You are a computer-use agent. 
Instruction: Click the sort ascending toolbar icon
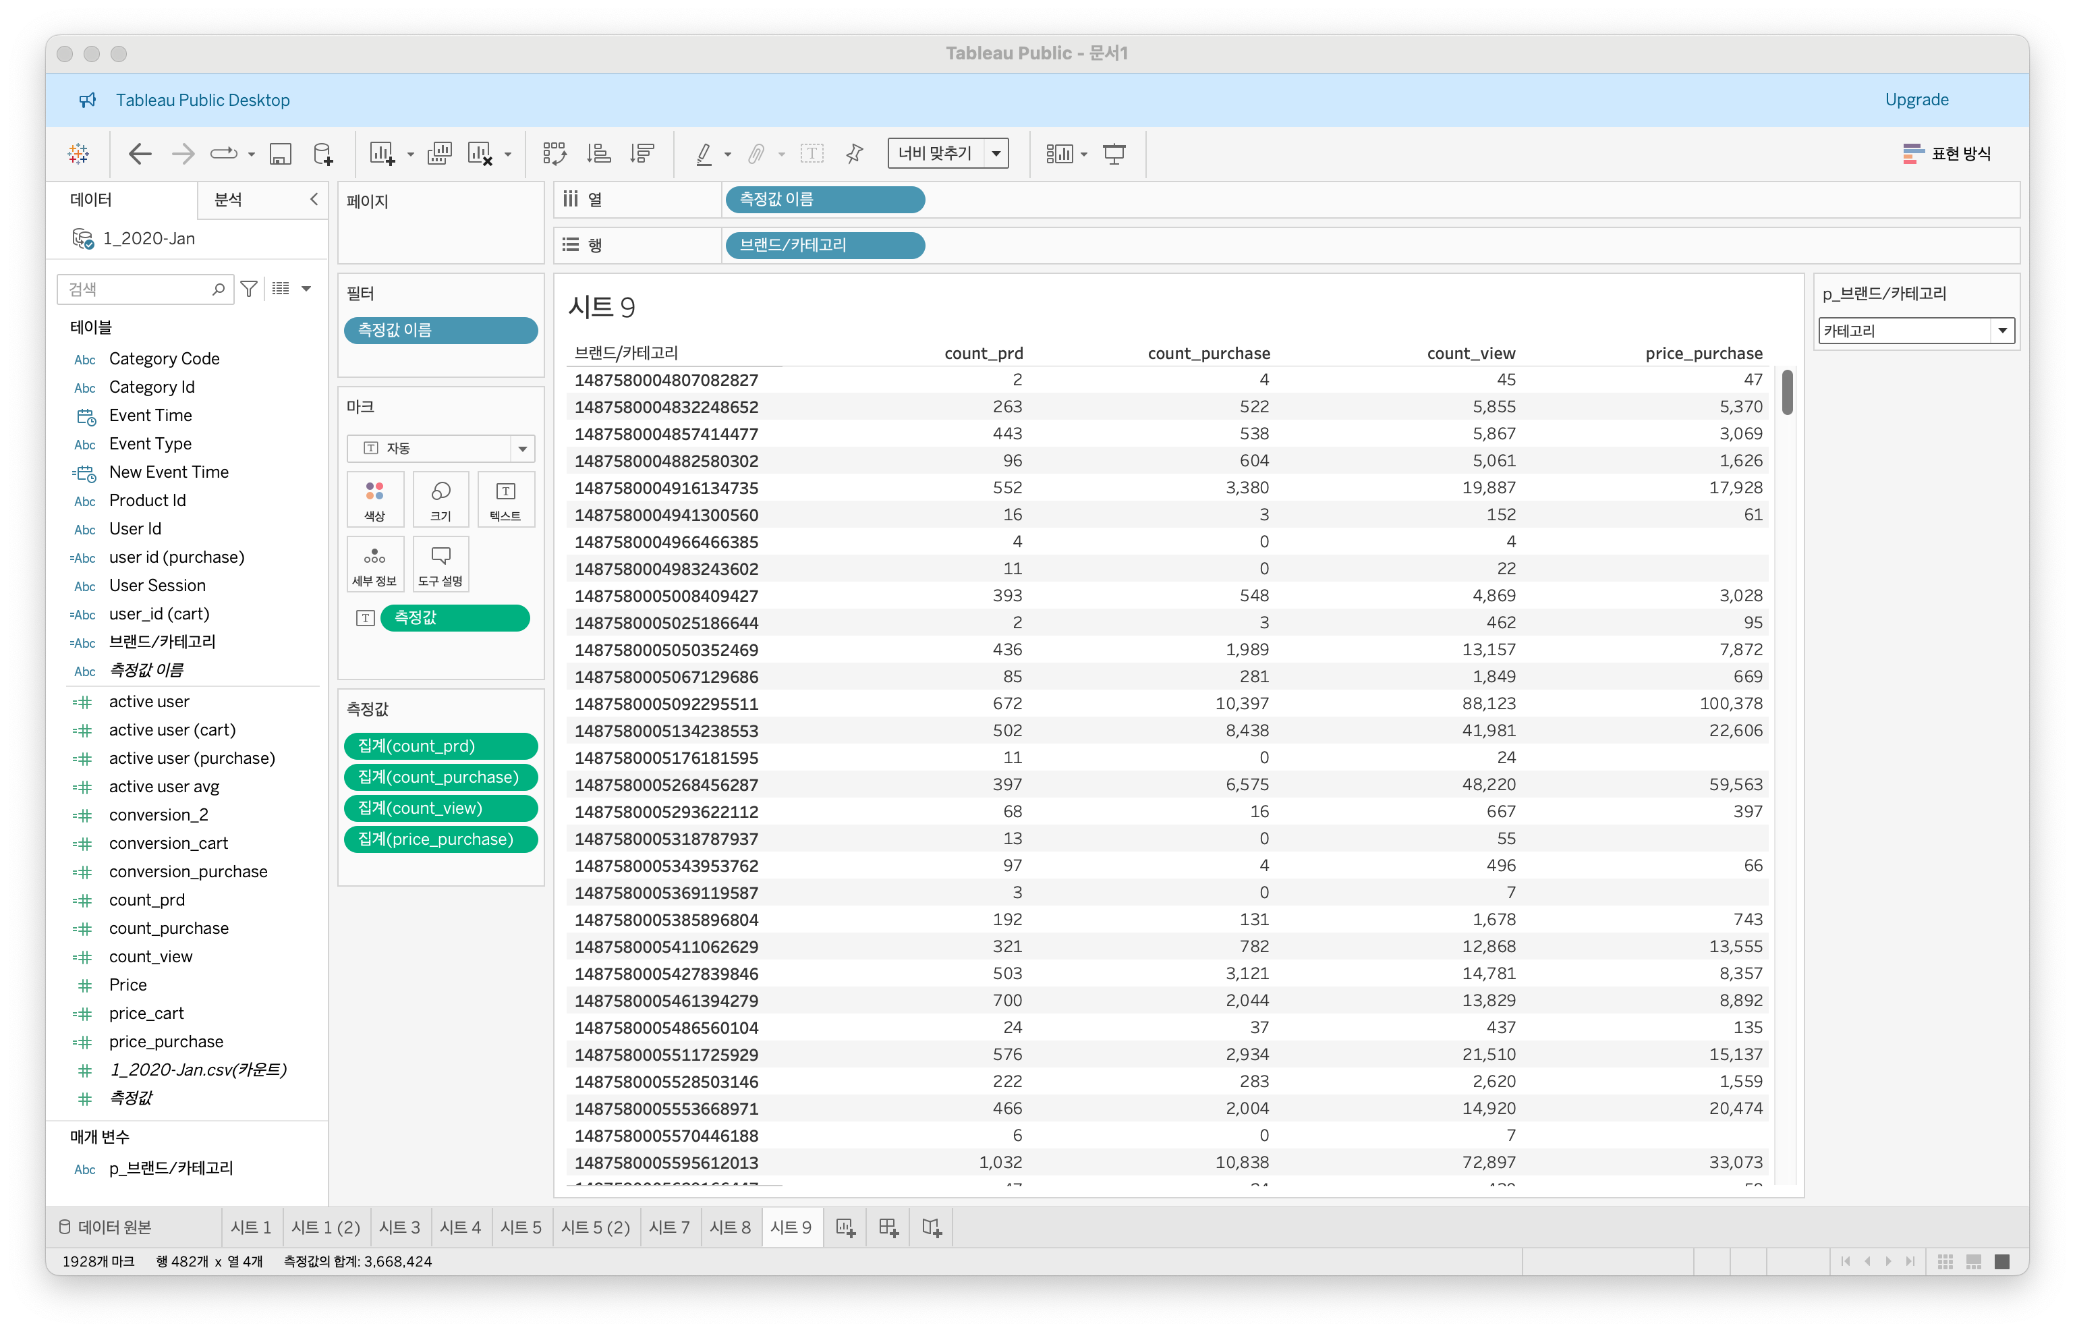pos(598,154)
